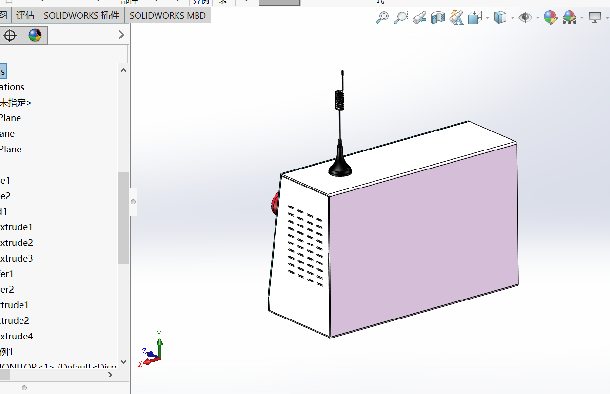Open the Dynamic Annotation Views icon
Screen dimensions: 610x394
[x=456, y=18]
